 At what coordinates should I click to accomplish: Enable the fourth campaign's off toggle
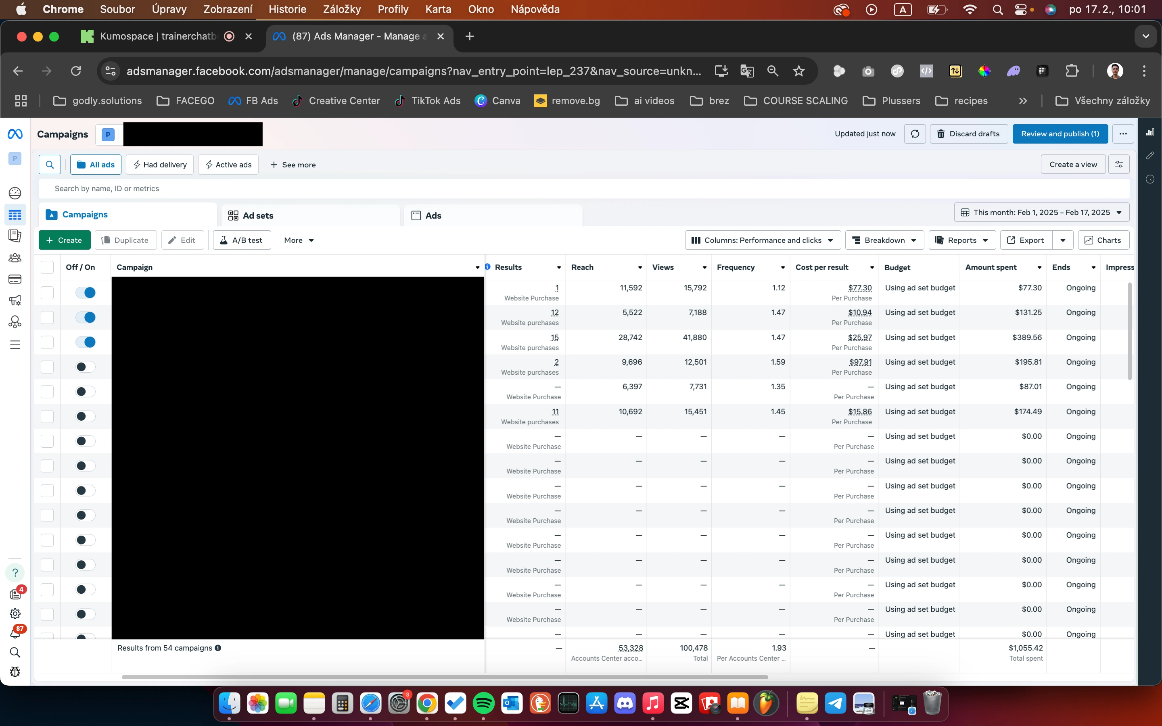(86, 367)
